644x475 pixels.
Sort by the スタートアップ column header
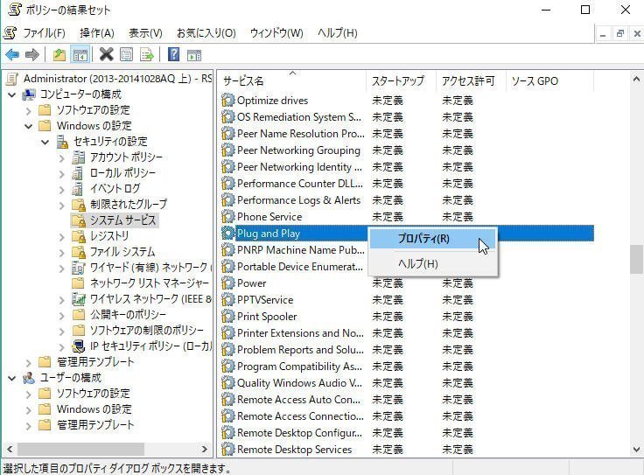pyautogui.click(x=401, y=80)
